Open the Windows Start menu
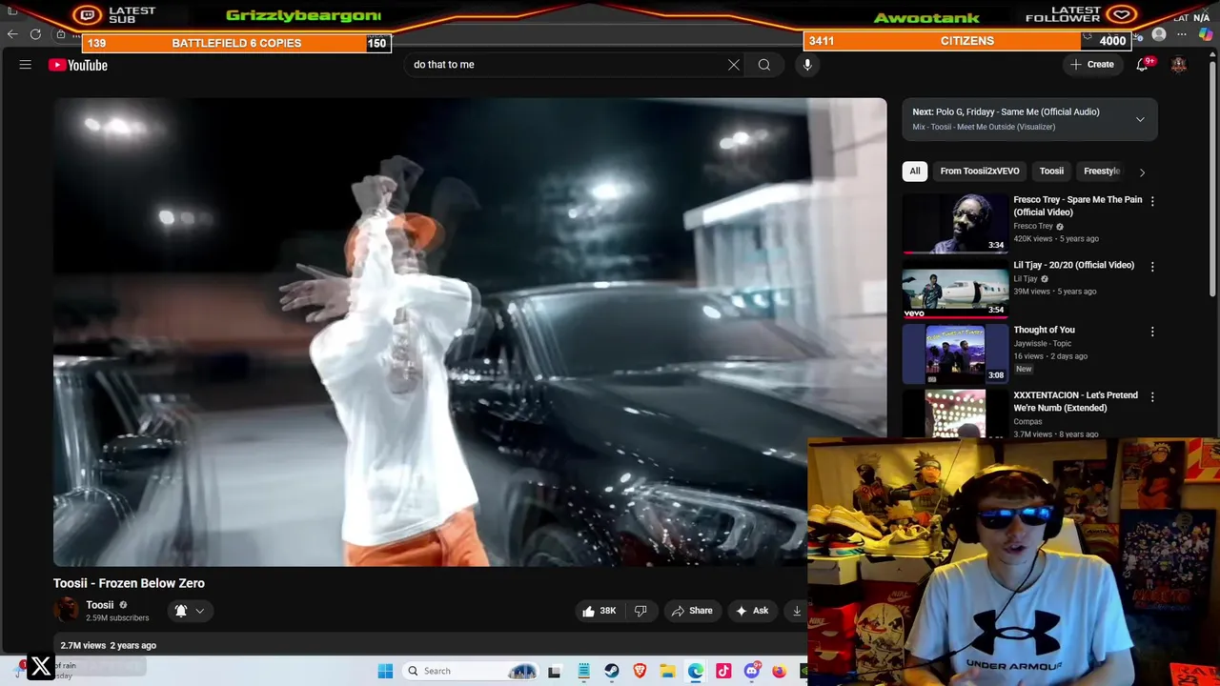The image size is (1220, 686). tap(385, 671)
